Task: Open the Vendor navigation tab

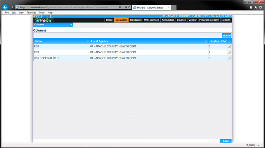Action: (x=192, y=20)
